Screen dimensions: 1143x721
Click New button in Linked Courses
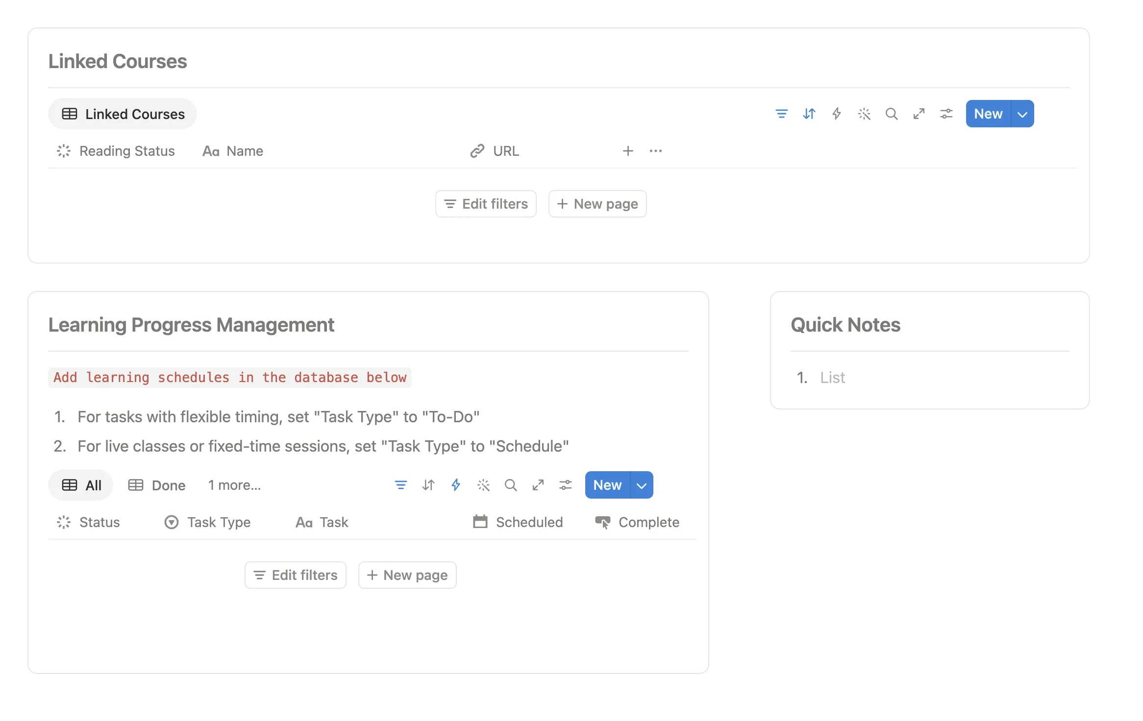[988, 114]
